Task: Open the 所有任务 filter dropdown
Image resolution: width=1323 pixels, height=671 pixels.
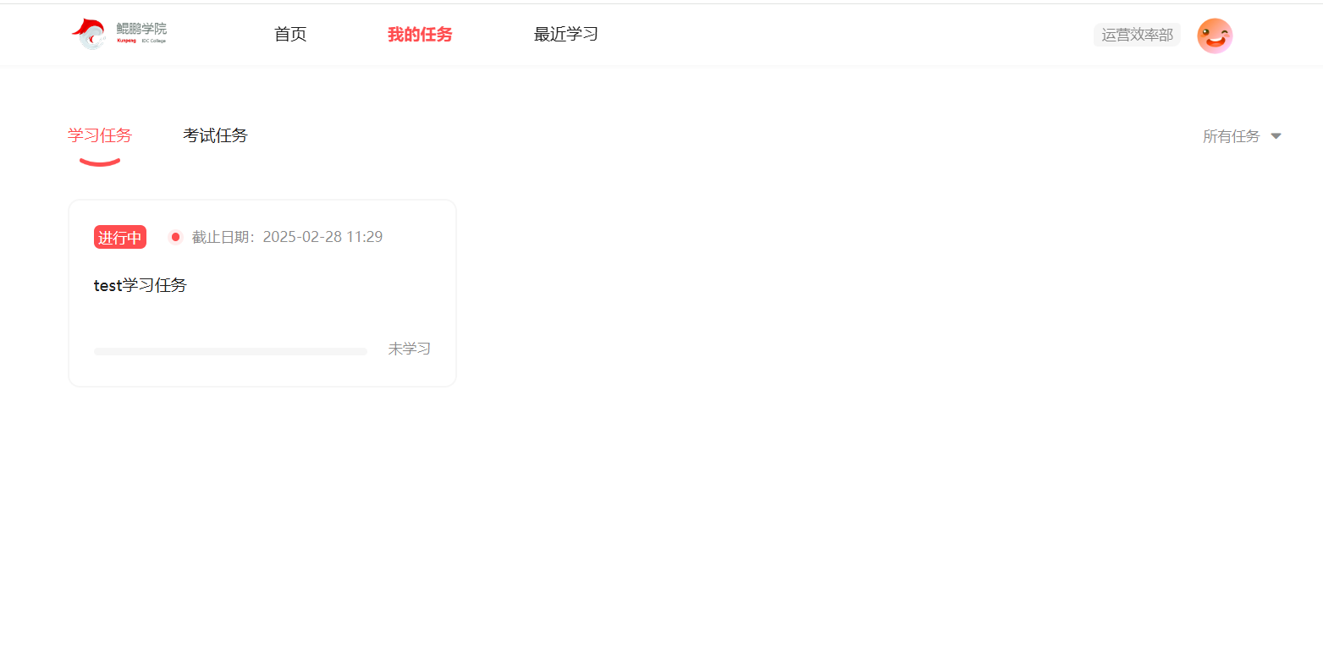Action: [x=1242, y=136]
